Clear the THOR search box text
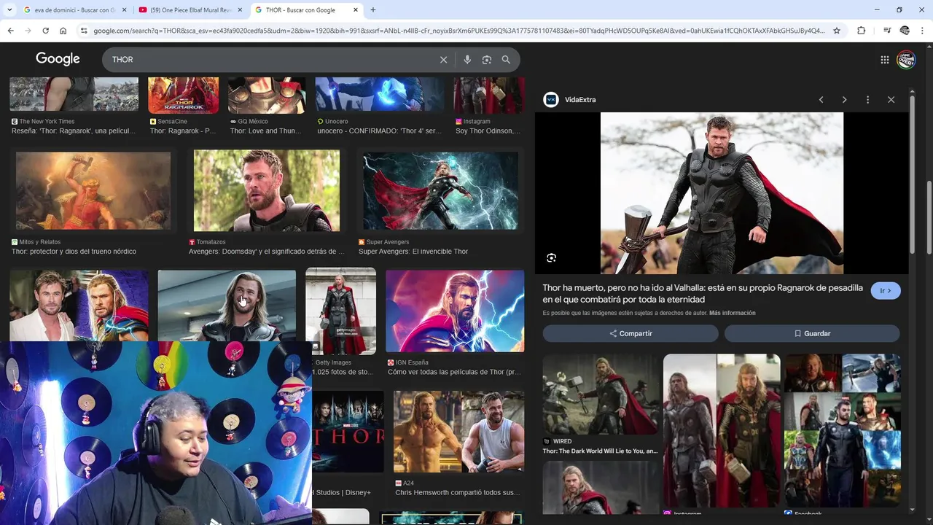The image size is (933, 525). click(x=443, y=60)
